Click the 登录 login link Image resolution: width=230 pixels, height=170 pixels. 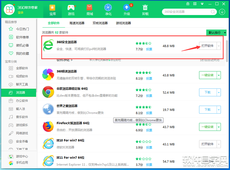point(20,12)
